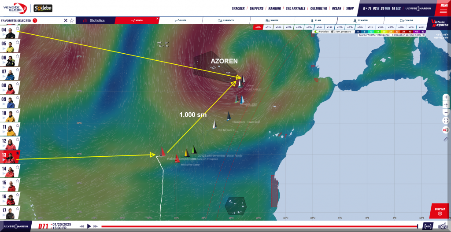Open the Display settings button
This screenshot has height=232, width=451.
(x=440, y=211)
